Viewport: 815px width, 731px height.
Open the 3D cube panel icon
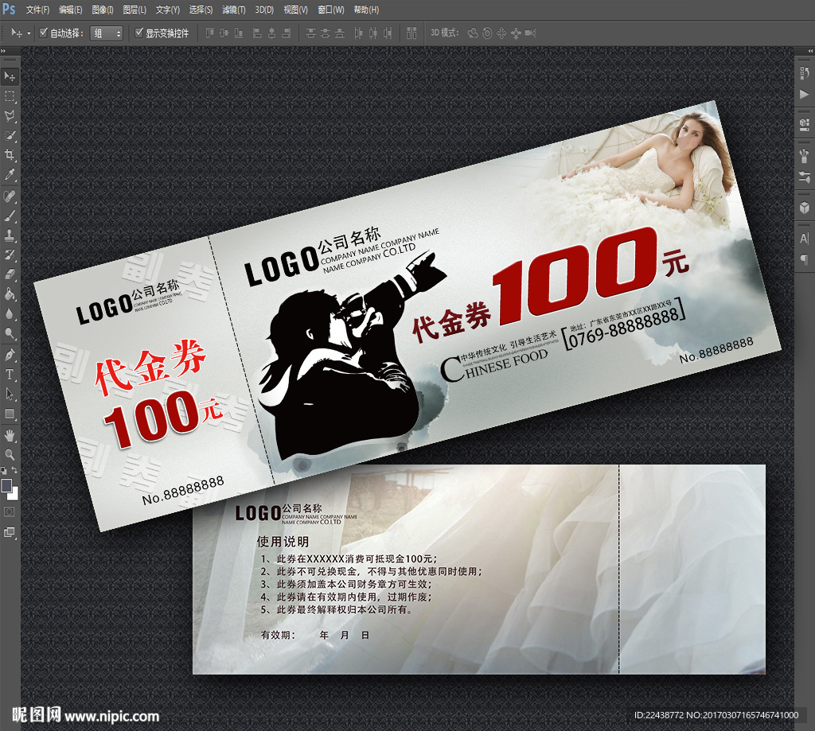pyautogui.click(x=805, y=208)
